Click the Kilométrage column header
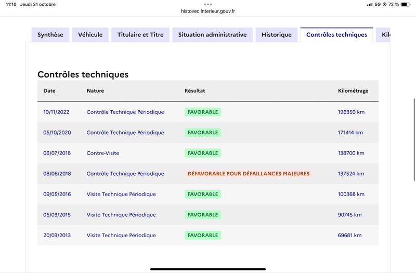 click(x=353, y=90)
